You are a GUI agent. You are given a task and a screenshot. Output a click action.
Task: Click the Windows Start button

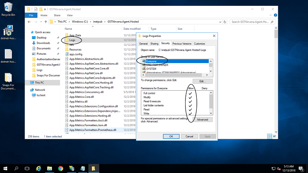pyautogui.click(x=5, y=169)
